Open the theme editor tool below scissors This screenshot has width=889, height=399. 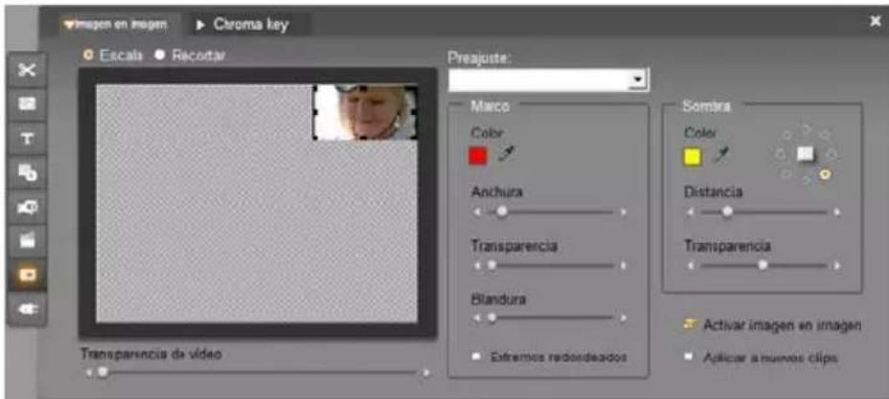point(27,103)
